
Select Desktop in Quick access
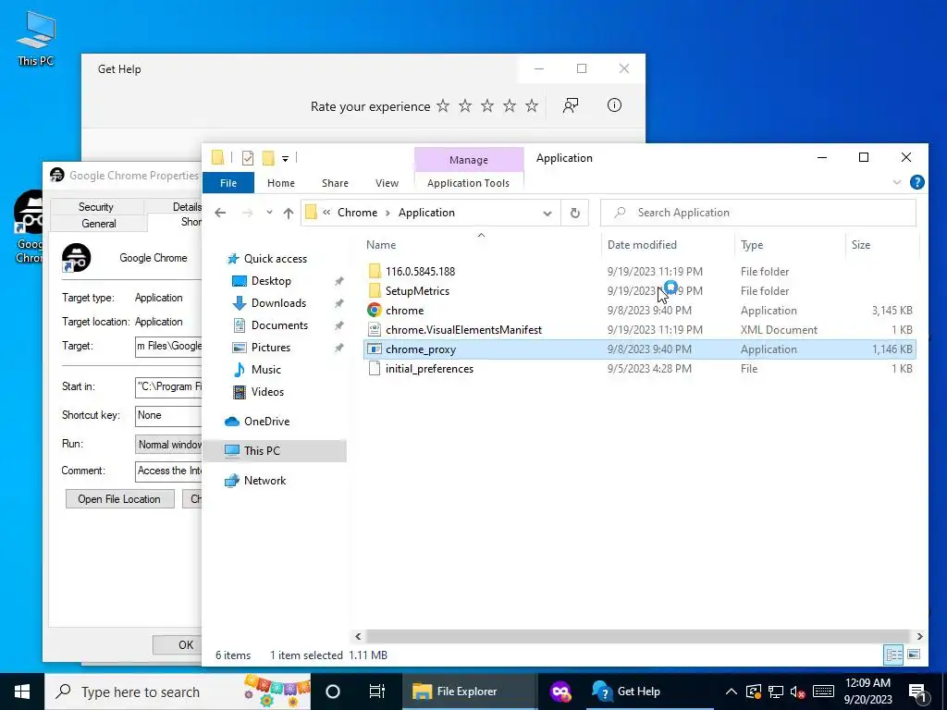click(271, 281)
